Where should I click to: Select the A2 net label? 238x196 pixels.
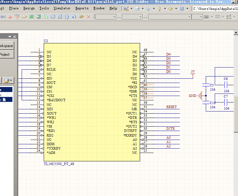[x=169, y=146]
